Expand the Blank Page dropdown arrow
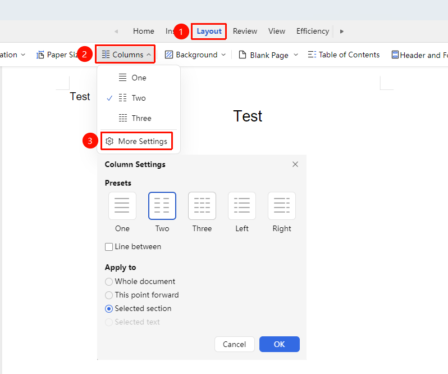Screen dimensions: 448x374 (x=296, y=55)
